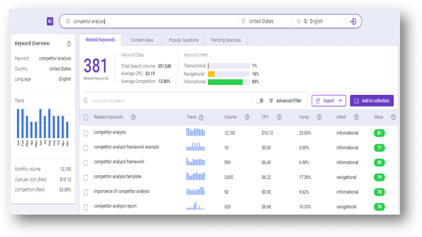Click Competition (Paid) value 23.00%
Image resolution: width=422 pixels, height=237 pixels.
(65, 190)
